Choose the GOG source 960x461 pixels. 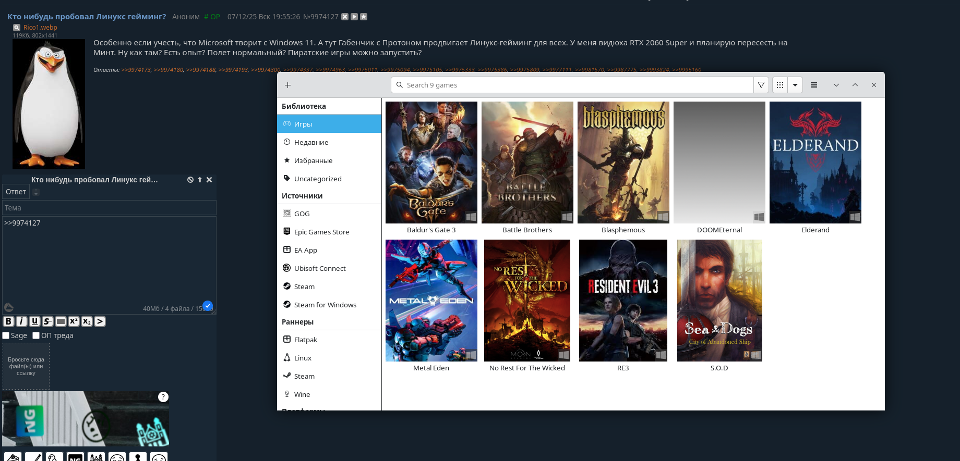tap(329, 214)
